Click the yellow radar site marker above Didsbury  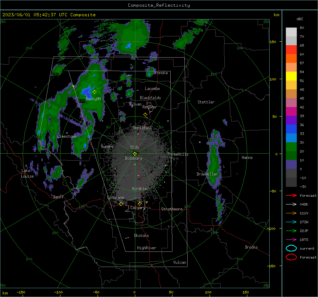(135, 154)
